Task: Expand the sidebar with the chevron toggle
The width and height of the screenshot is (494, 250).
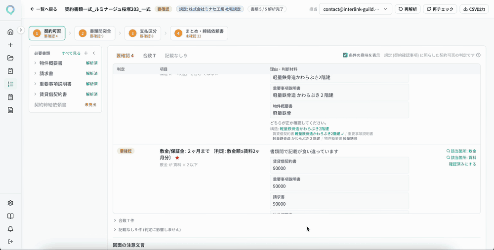Action: pos(21,30)
